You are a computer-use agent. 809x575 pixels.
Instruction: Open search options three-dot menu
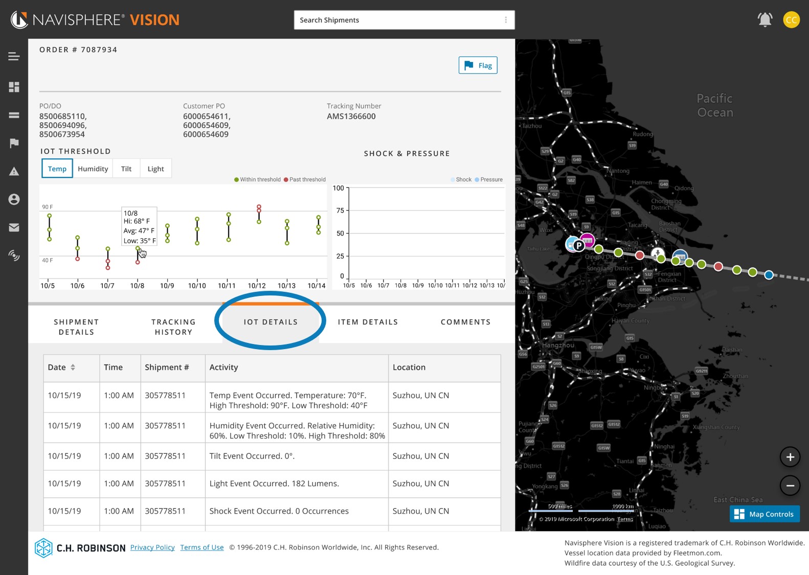click(x=506, y=20)
